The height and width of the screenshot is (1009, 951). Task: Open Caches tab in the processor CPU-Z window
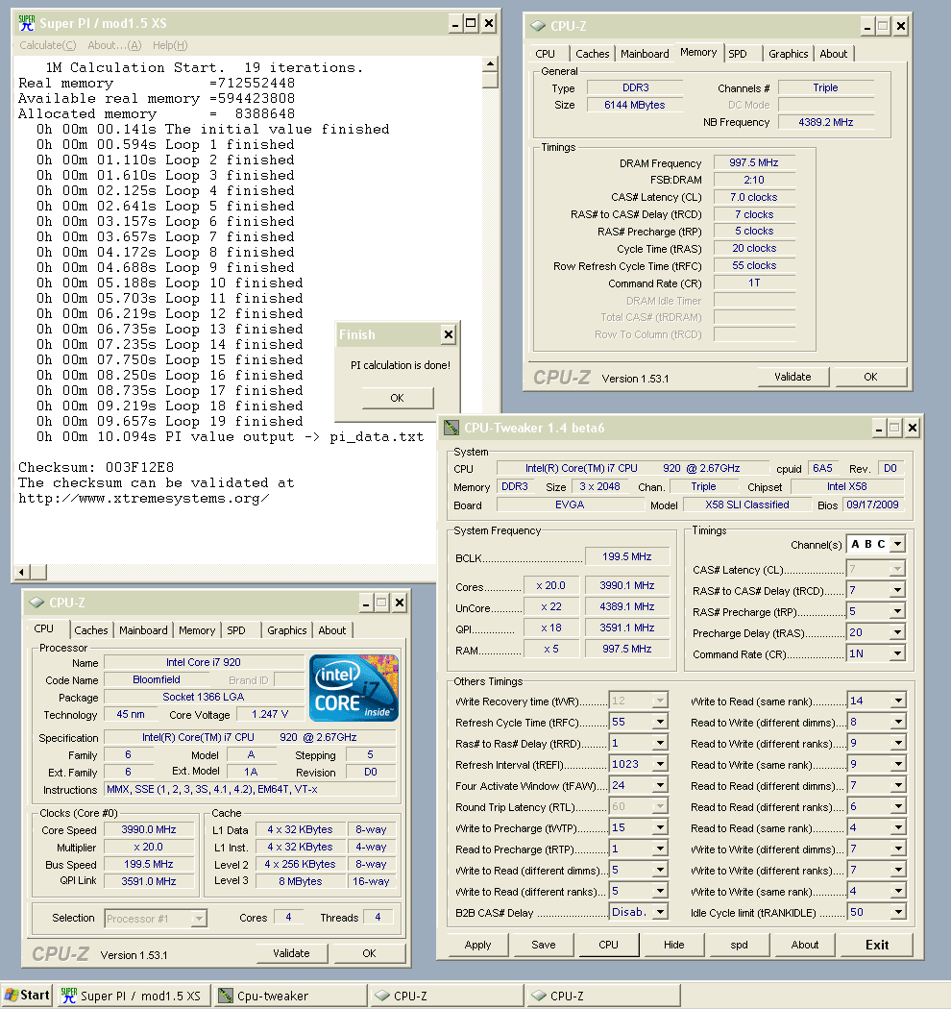click(90, 630)
